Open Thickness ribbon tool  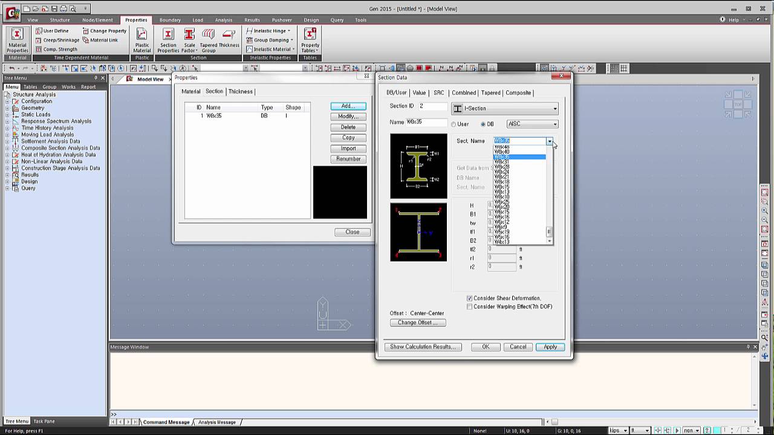click(x=229, y=37)
